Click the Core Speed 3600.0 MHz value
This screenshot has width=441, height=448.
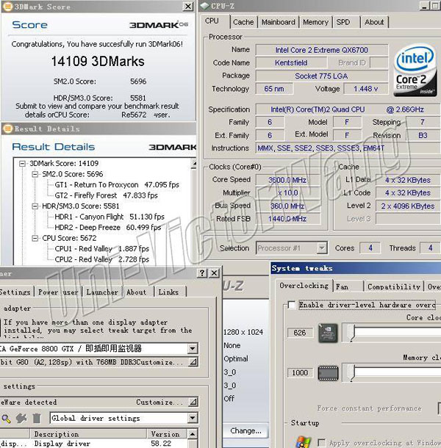[287, 180]
